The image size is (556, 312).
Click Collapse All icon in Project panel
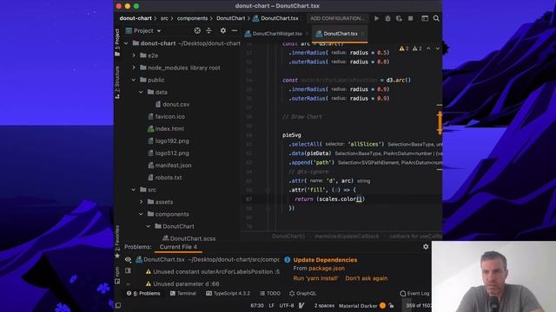pos(208,31)
